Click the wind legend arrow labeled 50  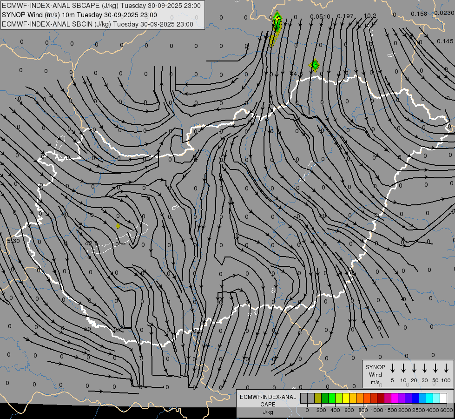click(435, 368)
